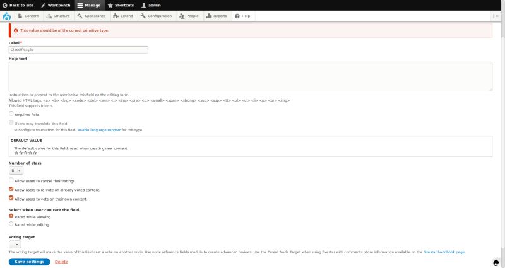
Task: Click inside the Help text textarea
Action: [250, 76]
